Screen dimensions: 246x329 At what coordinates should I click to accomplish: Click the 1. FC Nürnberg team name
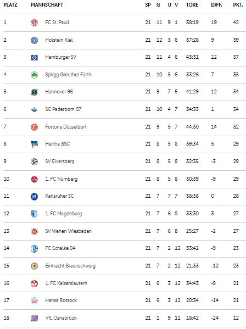point(62,179)
